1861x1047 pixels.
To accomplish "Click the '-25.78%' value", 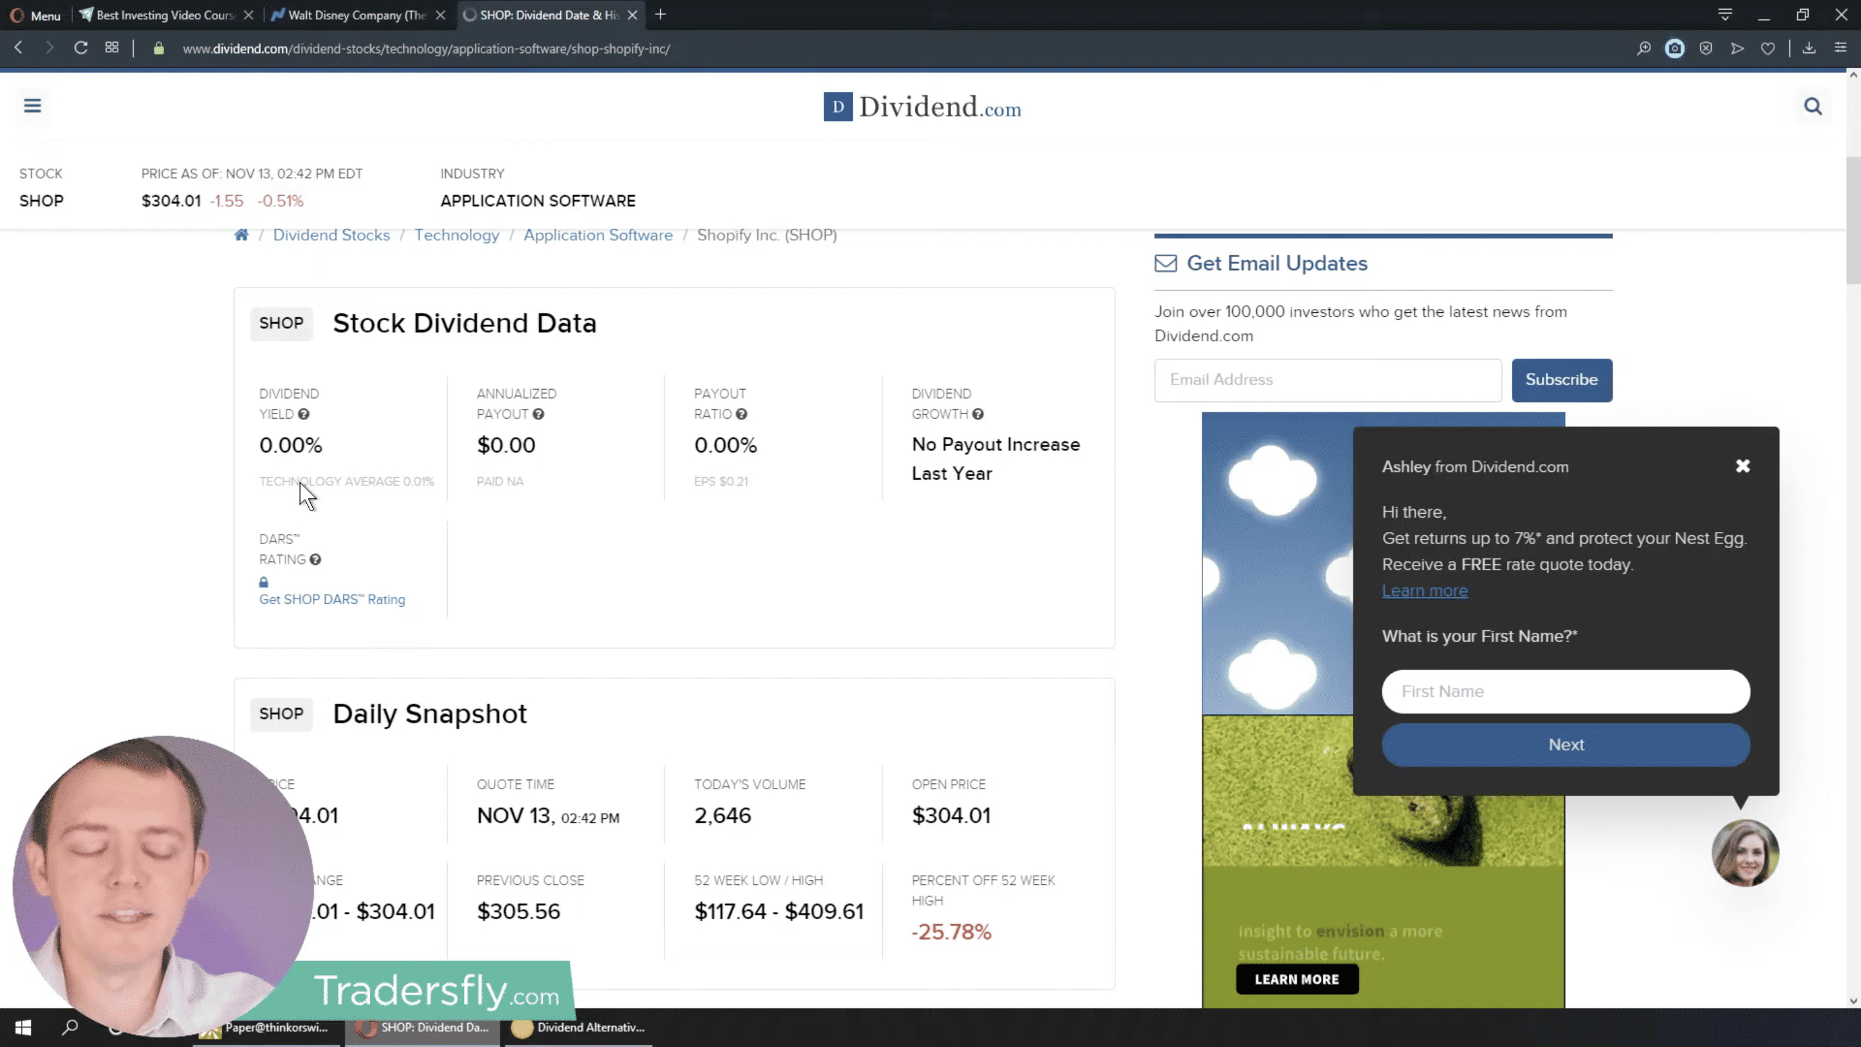I will click(951, 932).
